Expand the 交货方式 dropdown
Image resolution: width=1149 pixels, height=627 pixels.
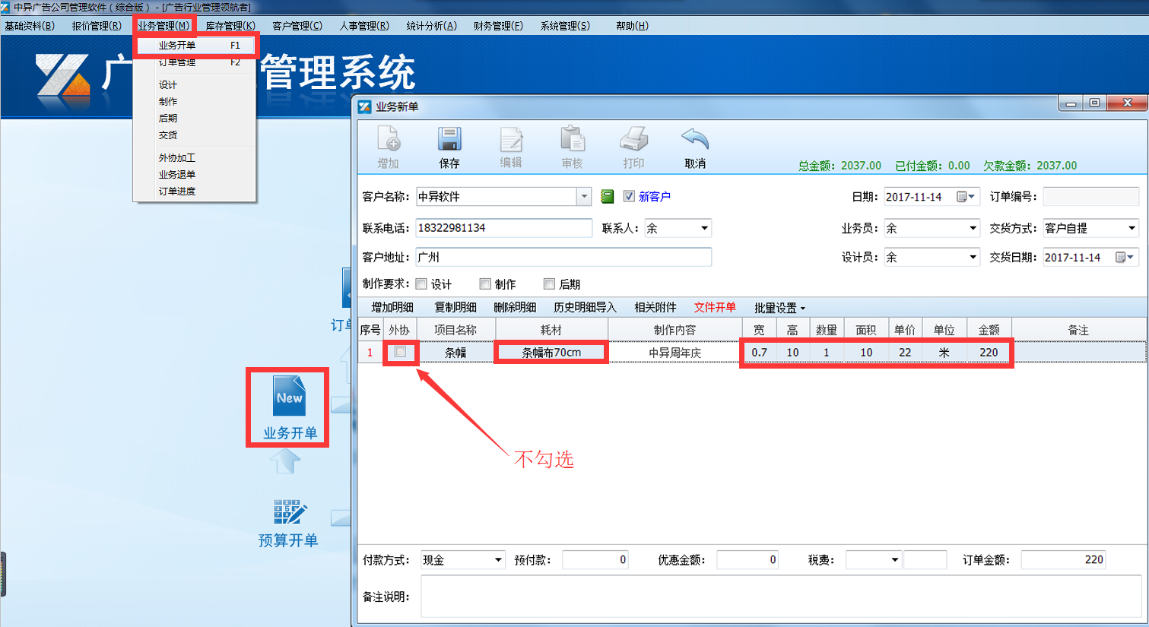(x=1132, y=228)
